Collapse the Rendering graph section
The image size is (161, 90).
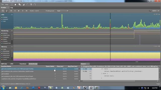(12, 31)
